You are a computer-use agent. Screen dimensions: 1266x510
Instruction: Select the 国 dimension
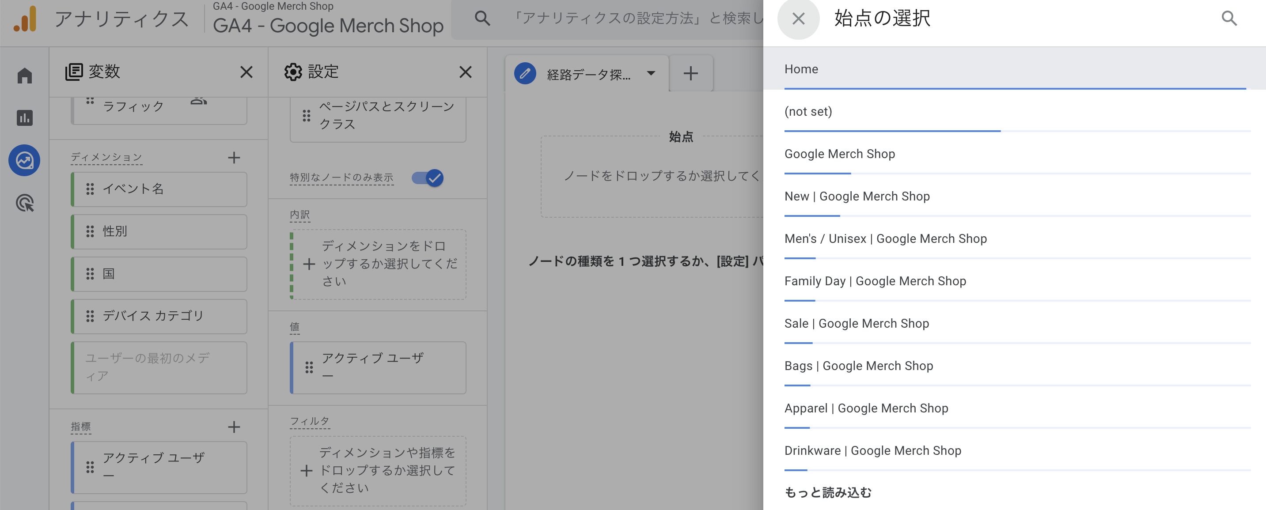[x=159, y=274]
